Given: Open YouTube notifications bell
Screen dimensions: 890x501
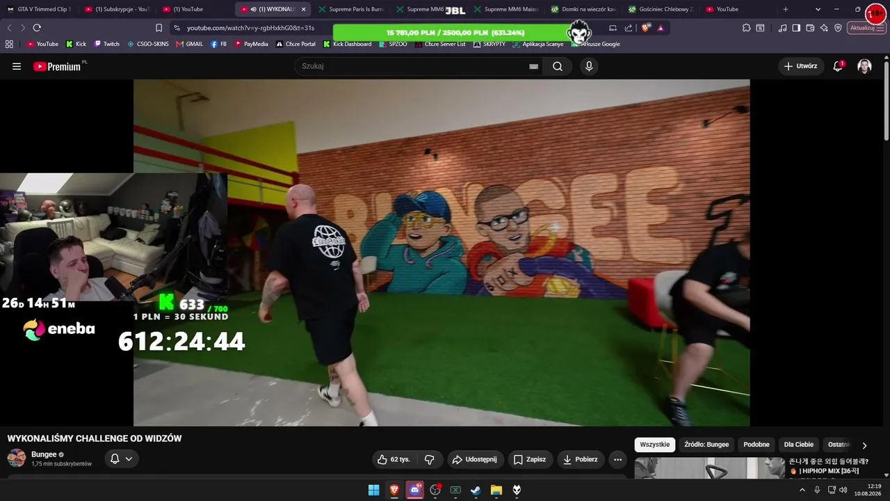Looking at the screenshot, I should 838,66.
